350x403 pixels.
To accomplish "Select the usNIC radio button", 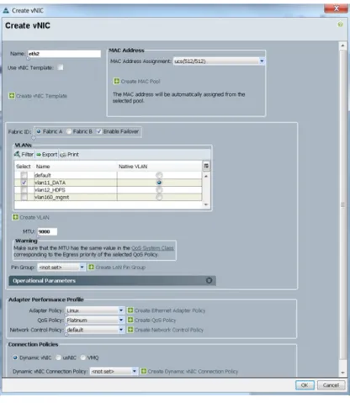I will pos(58,358).
